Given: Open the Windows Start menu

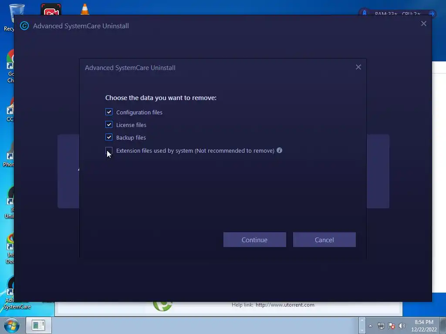Looking at the screenshot, I should pos(11,325).
